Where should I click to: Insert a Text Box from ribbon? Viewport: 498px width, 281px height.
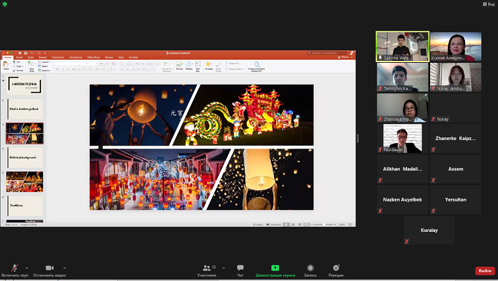198,65
